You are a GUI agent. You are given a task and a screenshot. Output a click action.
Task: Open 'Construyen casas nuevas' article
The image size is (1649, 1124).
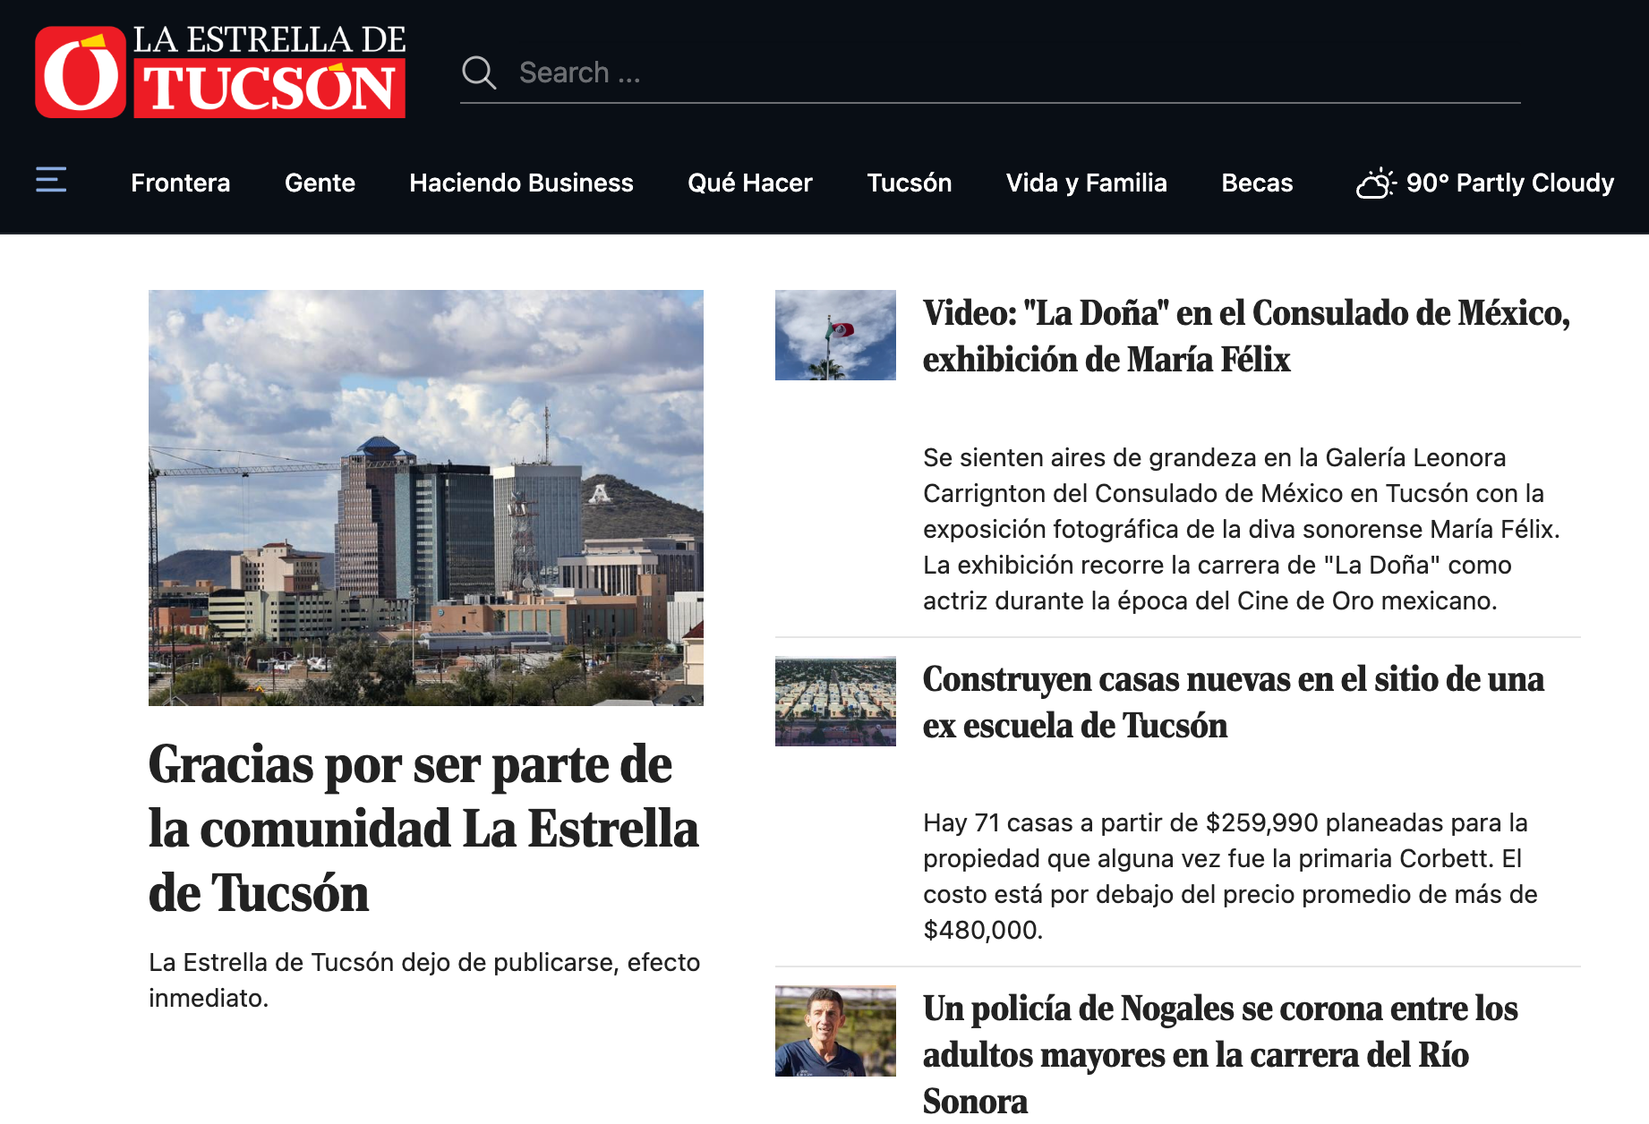coord(1234,702)
